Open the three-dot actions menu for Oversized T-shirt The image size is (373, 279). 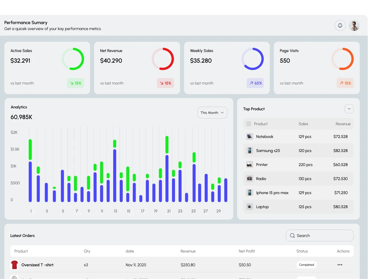click(x=340, y=265)
